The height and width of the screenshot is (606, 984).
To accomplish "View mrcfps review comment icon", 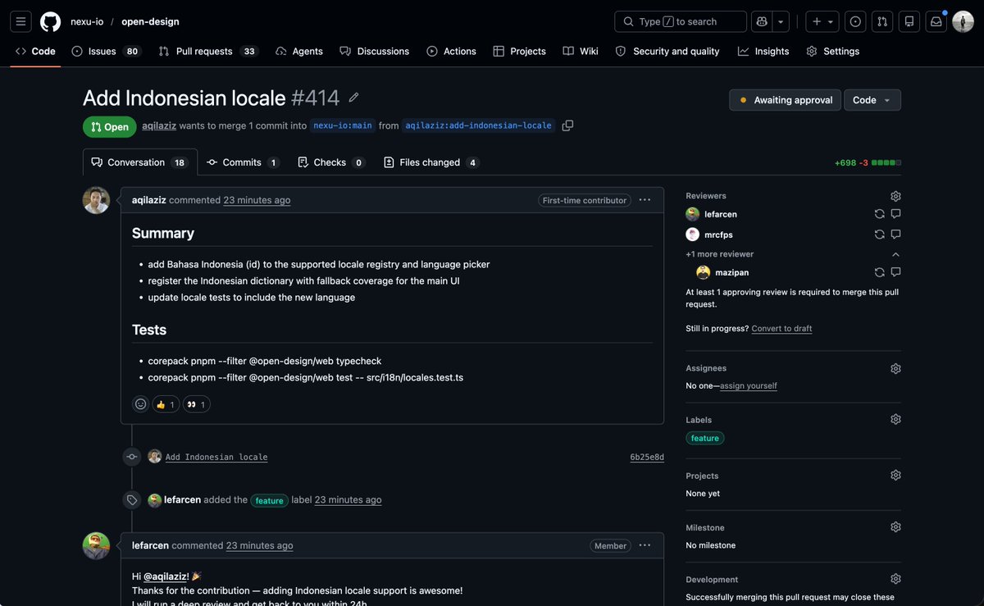I will coord(895,234).
